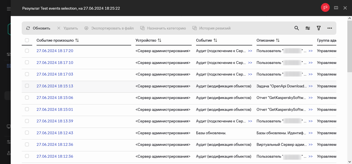This screenshot has height=164, width=352.
Task: Open event link 27.06.2024 18:12:43
Action: coord(55,133)
